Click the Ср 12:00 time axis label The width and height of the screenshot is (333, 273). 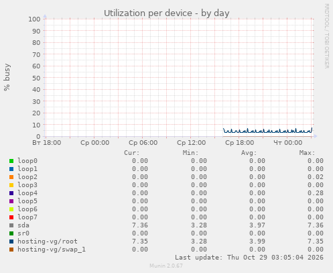click(192, 143)
